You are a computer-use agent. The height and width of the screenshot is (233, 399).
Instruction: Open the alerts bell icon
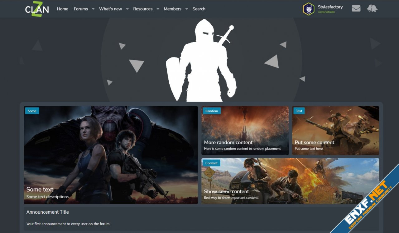pos(372,8)
